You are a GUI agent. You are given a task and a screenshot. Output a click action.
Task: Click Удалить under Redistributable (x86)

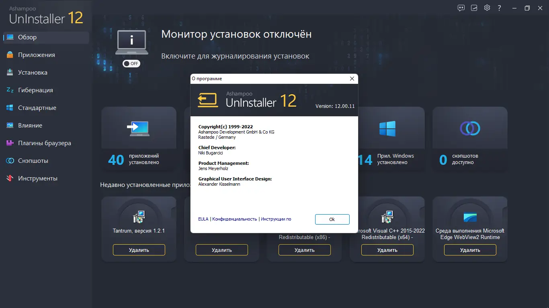(305, 250)
